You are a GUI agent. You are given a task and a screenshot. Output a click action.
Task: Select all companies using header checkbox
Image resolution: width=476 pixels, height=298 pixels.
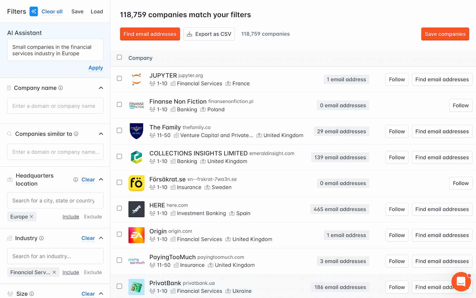click(119, 57)
